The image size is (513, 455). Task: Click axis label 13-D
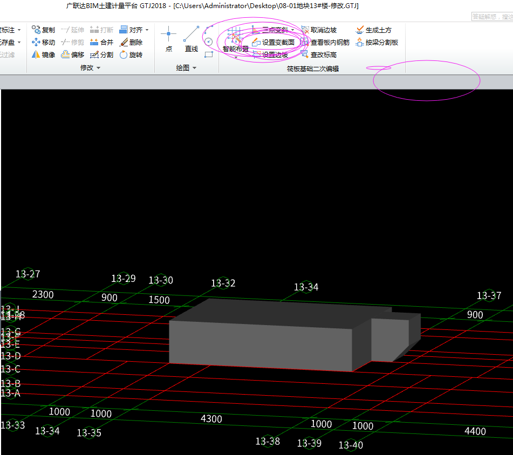[10, 356]
